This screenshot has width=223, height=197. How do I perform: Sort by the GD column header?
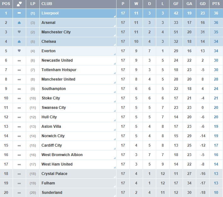pos(203,4)
